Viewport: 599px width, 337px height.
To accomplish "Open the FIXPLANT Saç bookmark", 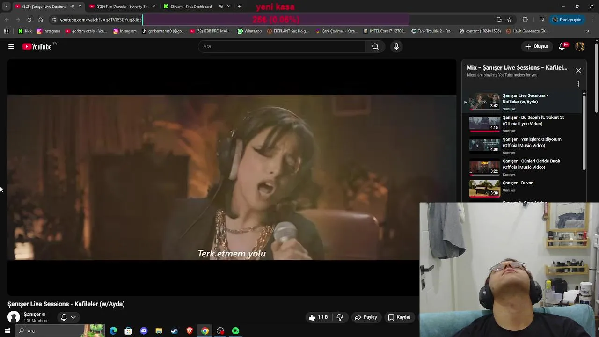I will tap(287, 31).
